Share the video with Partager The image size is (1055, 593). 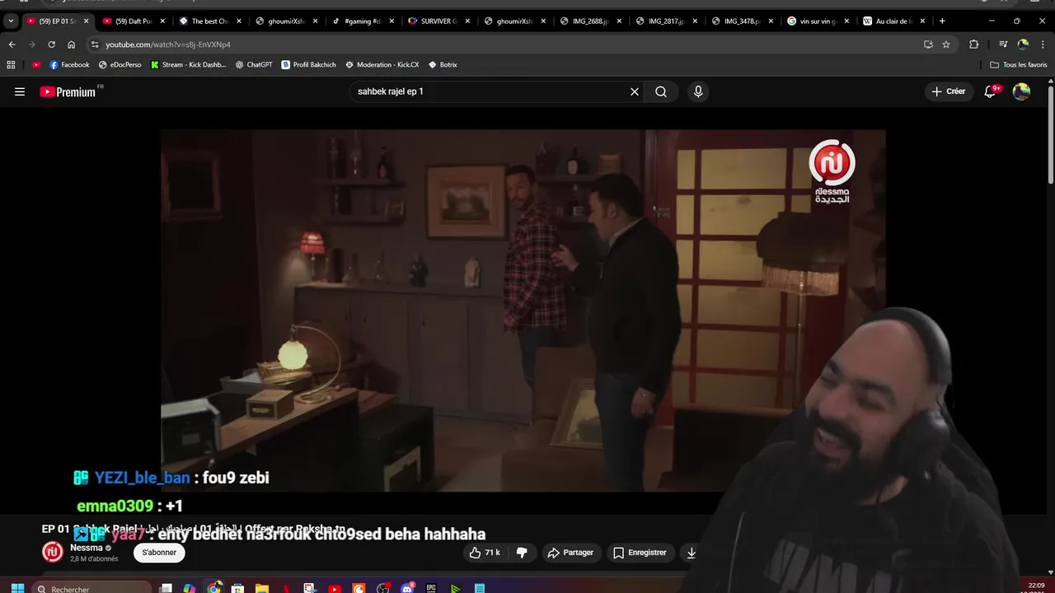570,553
